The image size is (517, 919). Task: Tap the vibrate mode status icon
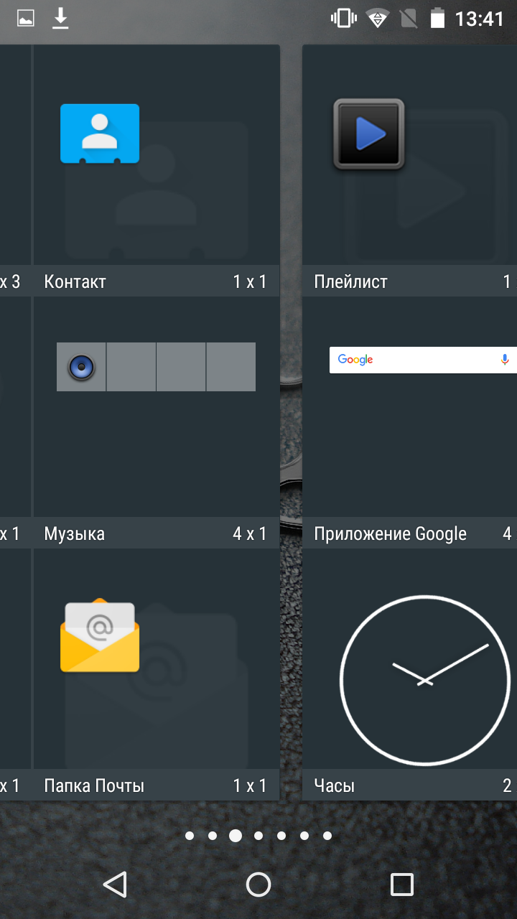[343, 19]
